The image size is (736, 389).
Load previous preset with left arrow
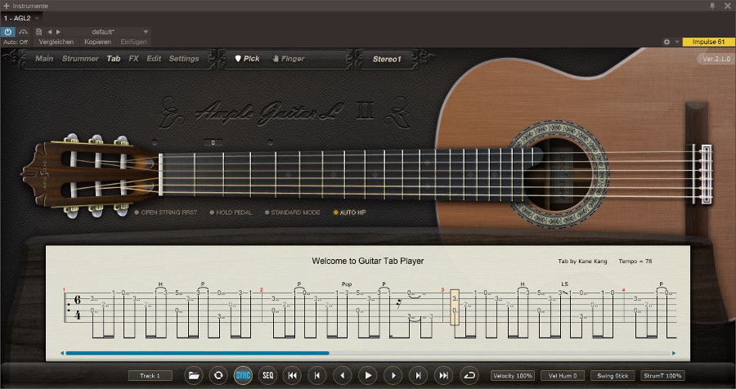(50, 32)
